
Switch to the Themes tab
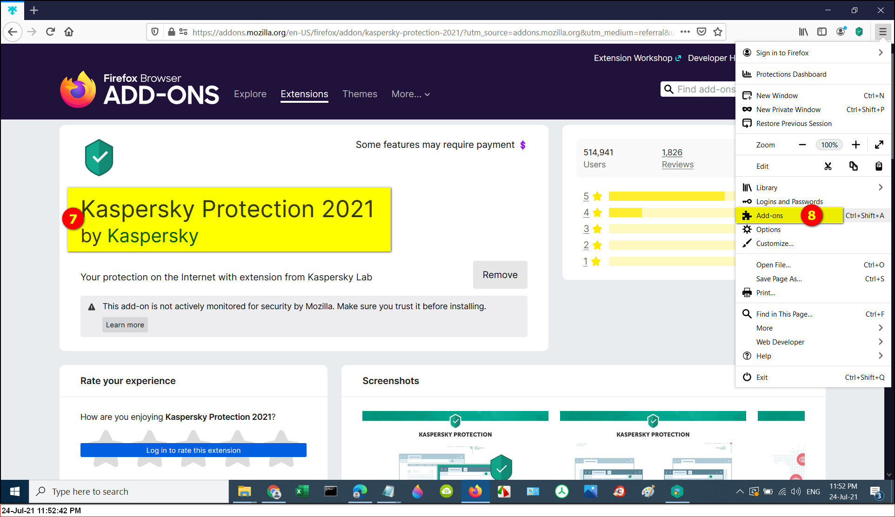360,94
